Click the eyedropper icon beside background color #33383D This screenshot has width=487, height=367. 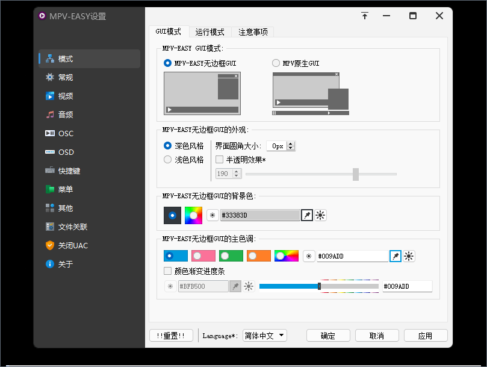(x=307, y=215)
